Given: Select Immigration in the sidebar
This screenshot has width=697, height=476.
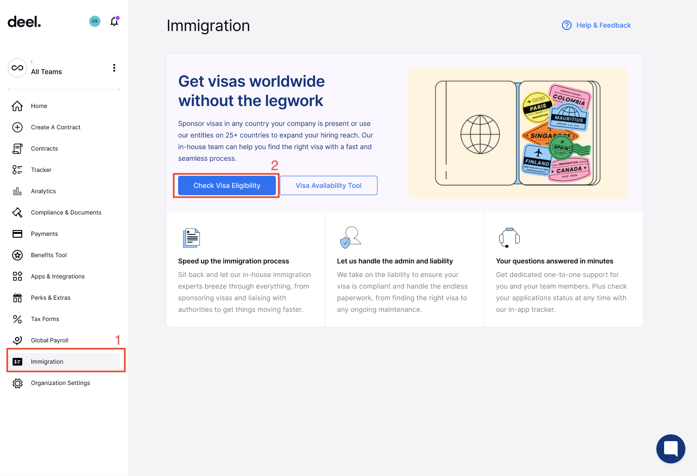Looking at the screenshot, I should click(47, 361).
